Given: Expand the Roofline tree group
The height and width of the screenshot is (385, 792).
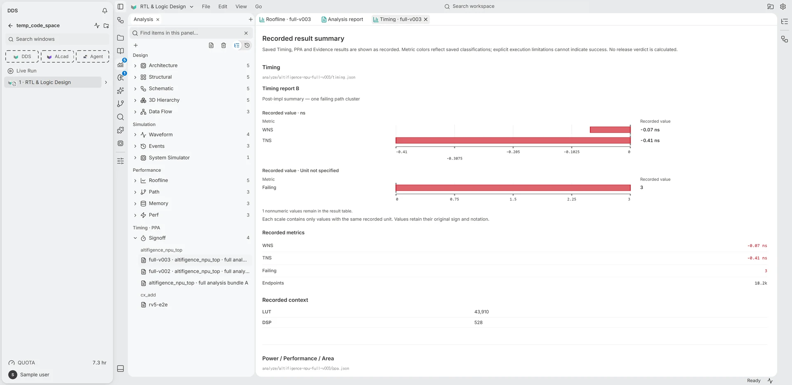Looking at the screenshot, I should (x=135, y=180).
